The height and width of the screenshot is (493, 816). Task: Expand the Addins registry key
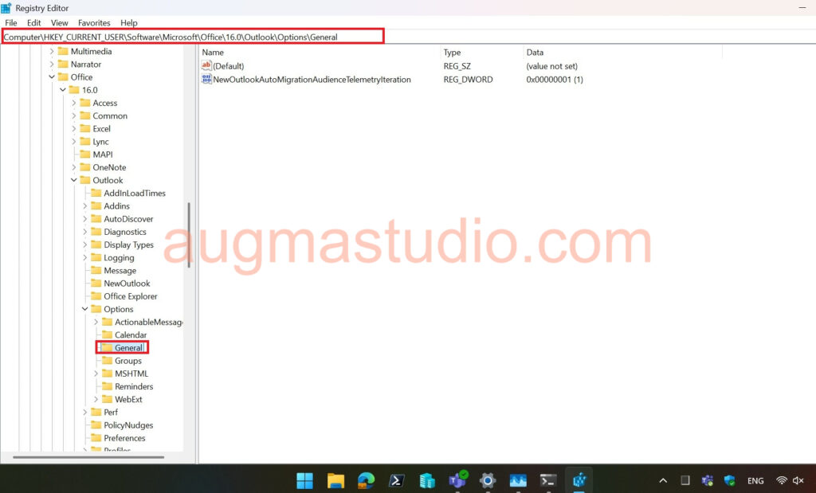pos(85,206)
